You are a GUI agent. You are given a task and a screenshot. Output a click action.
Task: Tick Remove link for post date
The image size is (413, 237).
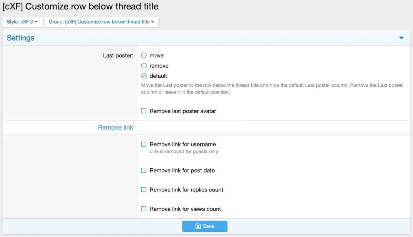144,170
